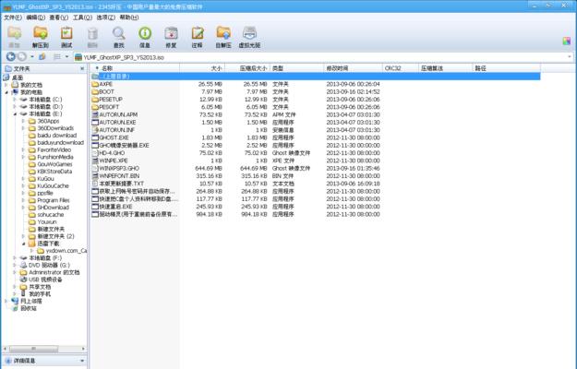Sort by the 类型 column header
577x369 pixels.
click(x=296, y=68)
